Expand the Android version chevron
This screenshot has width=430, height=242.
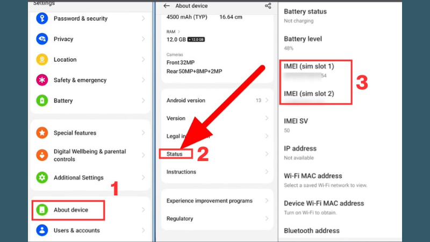click(x=267, y=101)
